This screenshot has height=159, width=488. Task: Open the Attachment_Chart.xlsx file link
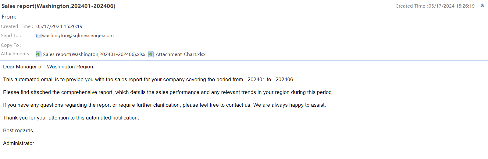pyautogui.click(x=180, y=54)
